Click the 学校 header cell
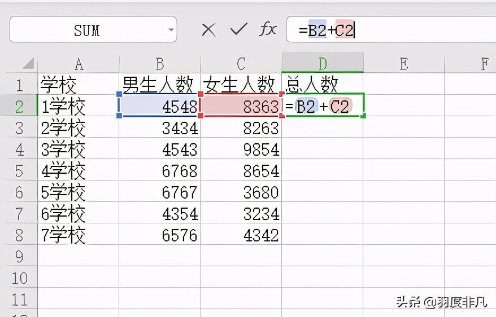This screenshot has width=496, height=317. (79, 84)
